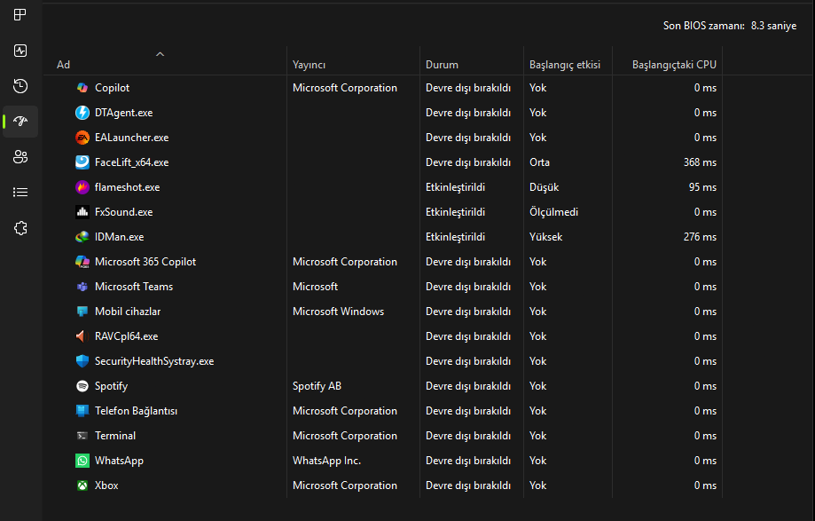This screenshot has height=521, width=815.
Task: Open the App history tab in sidebar
Action: coord(20,86)
